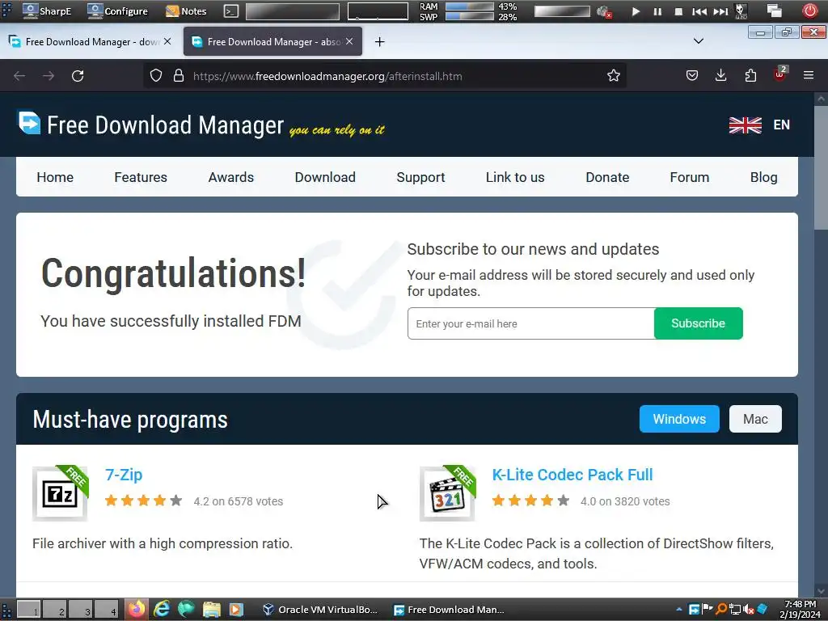Launch Internet Explorer from taskbar

click(x=161, y=610)
